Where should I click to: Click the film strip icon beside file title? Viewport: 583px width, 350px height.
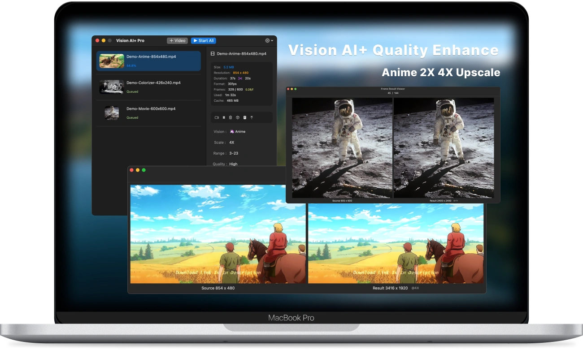click(x=213, y=54)
